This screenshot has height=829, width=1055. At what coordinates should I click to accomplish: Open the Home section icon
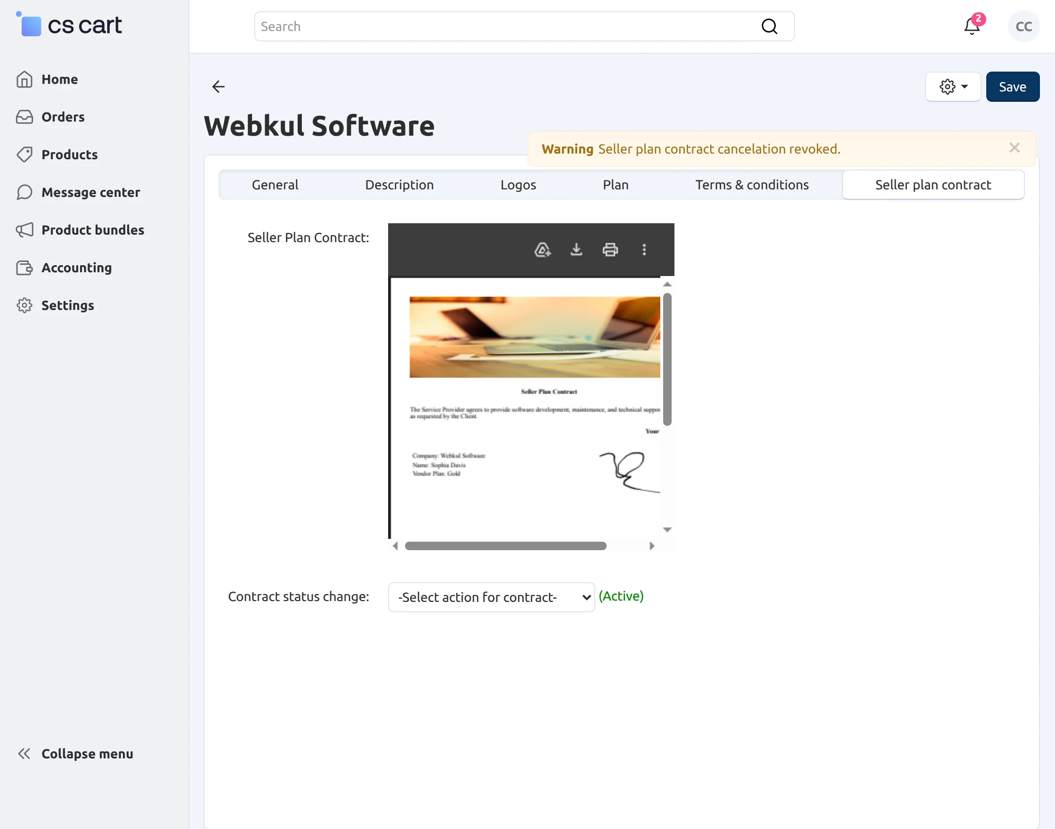24,79
